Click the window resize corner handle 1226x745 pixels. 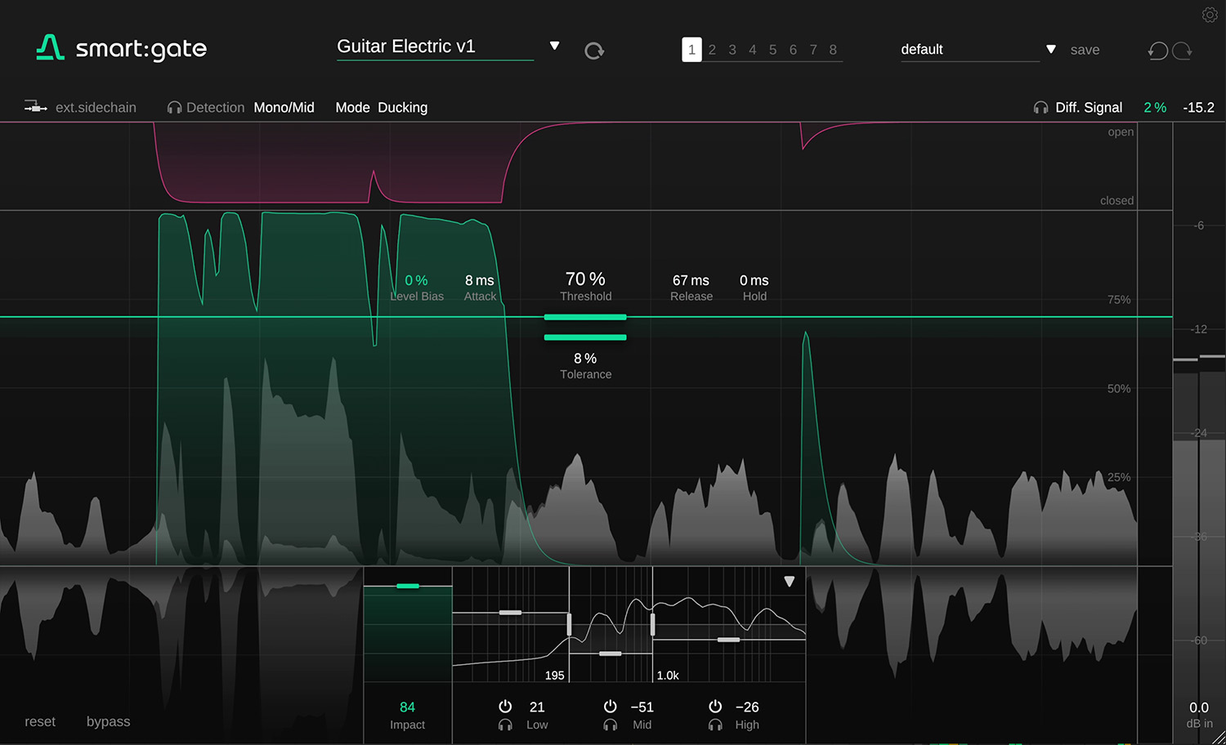click(1219, 738)
